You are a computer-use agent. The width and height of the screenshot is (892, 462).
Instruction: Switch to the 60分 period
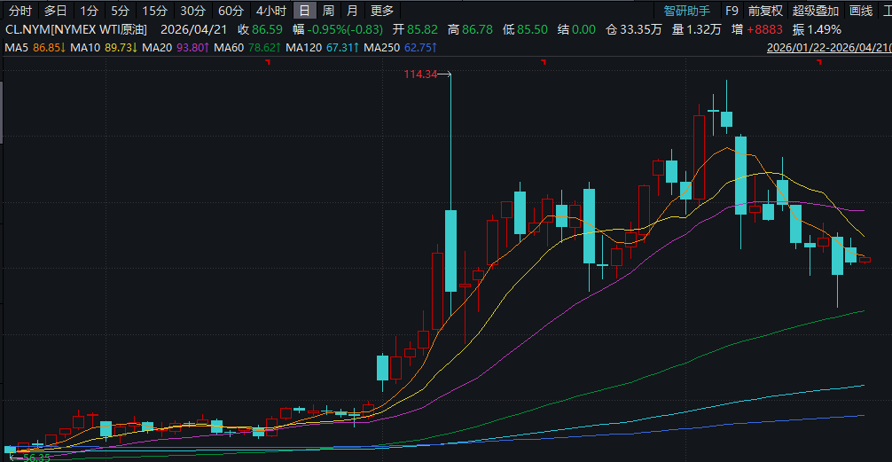coord(231,11)
